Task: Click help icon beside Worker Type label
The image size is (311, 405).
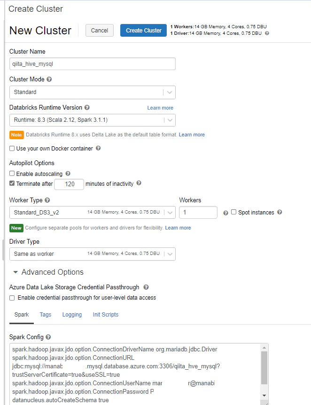Action: (x=47, y=200)
